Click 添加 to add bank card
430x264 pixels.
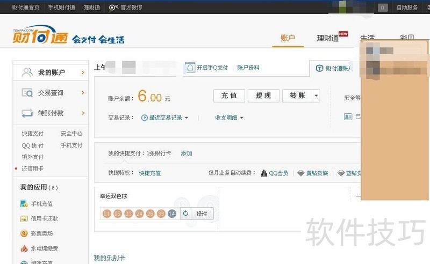(187, 153)
